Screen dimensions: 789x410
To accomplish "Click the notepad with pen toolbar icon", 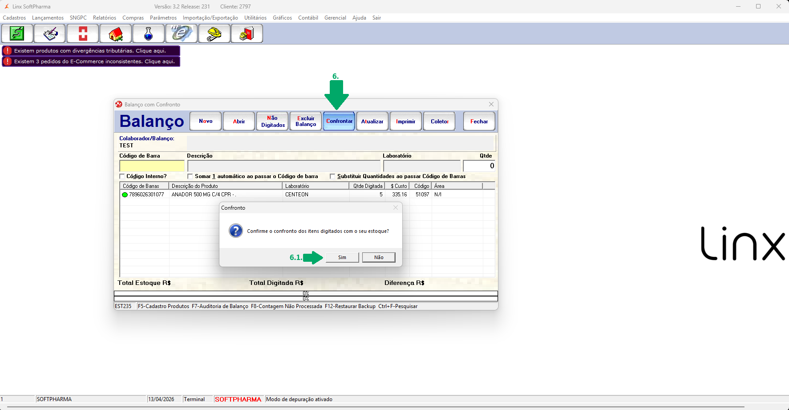I will coord(50,33).
